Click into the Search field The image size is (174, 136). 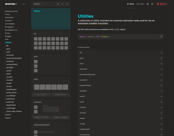pos(43,4)
